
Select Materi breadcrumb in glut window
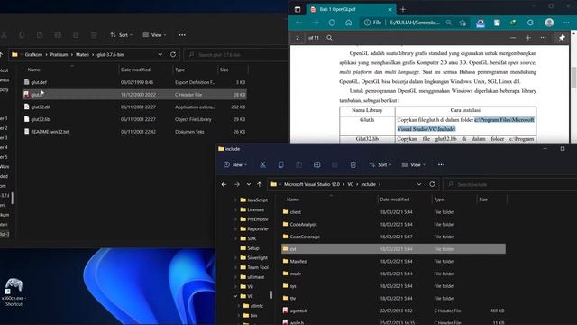click(x=82, y=54)
